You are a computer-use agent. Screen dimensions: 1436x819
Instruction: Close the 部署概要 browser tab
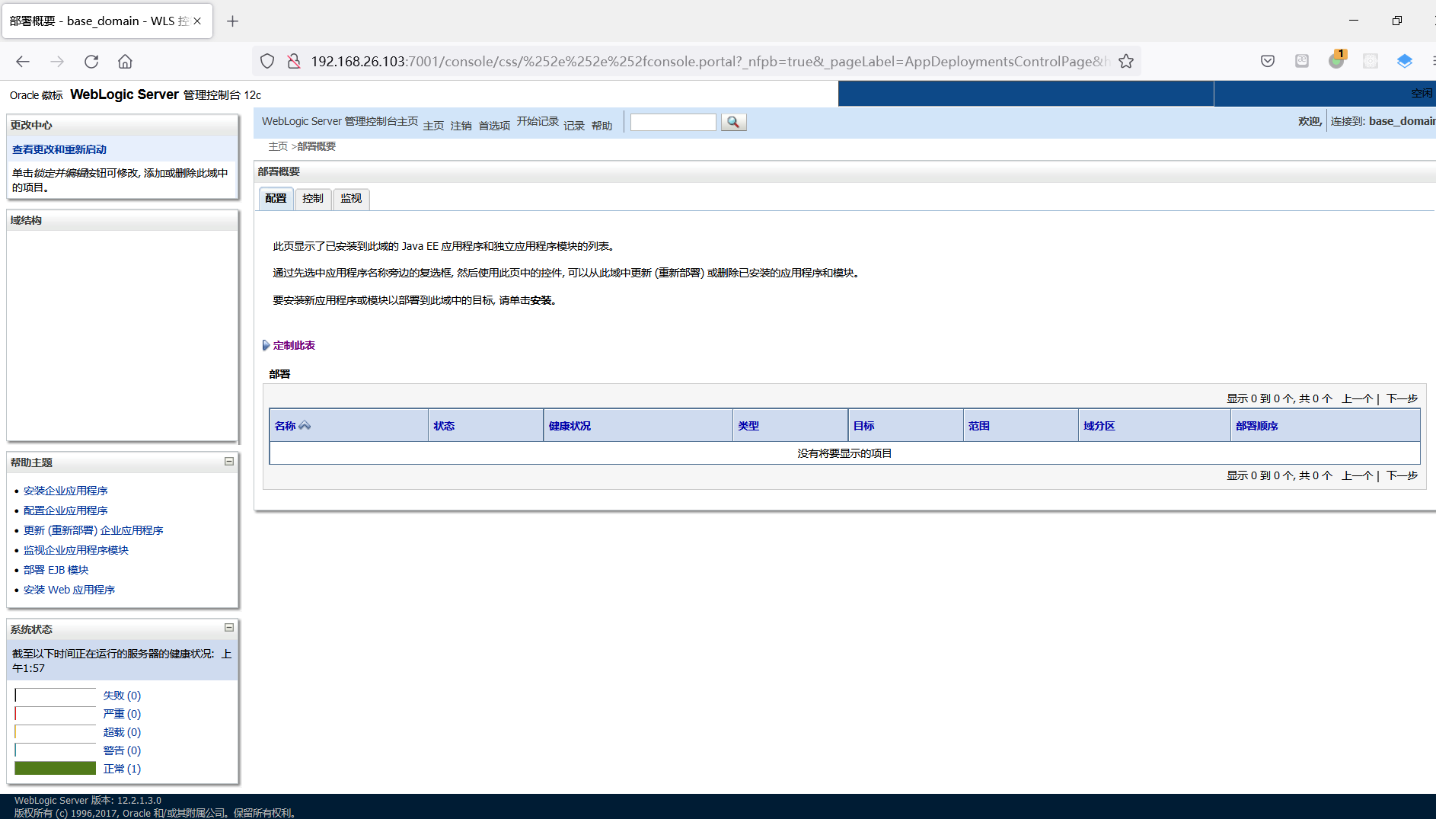[197, 21]
